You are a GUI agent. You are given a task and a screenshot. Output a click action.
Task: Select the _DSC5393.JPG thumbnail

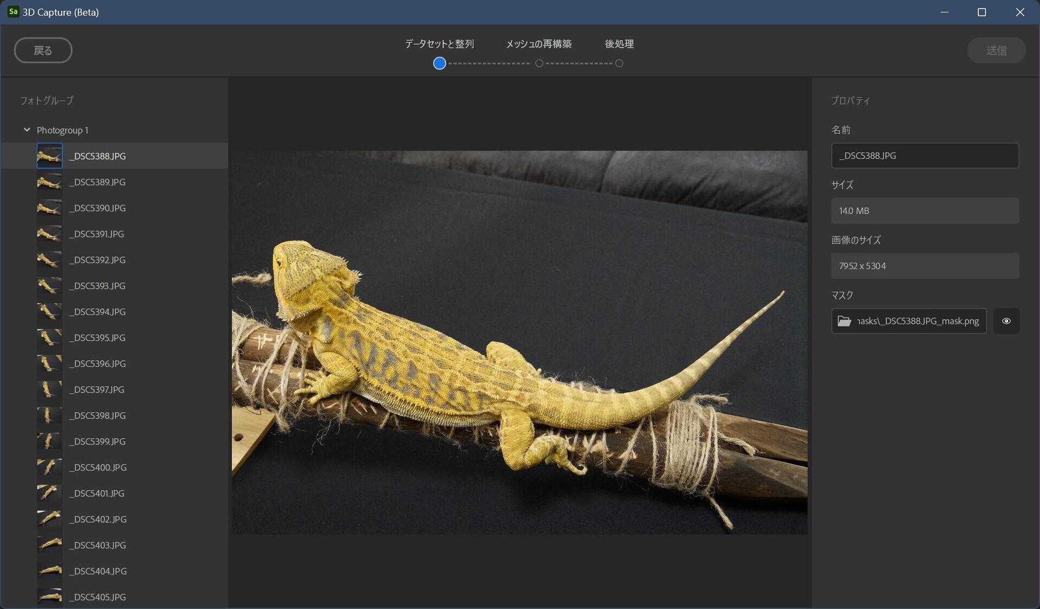pos(49,286)
